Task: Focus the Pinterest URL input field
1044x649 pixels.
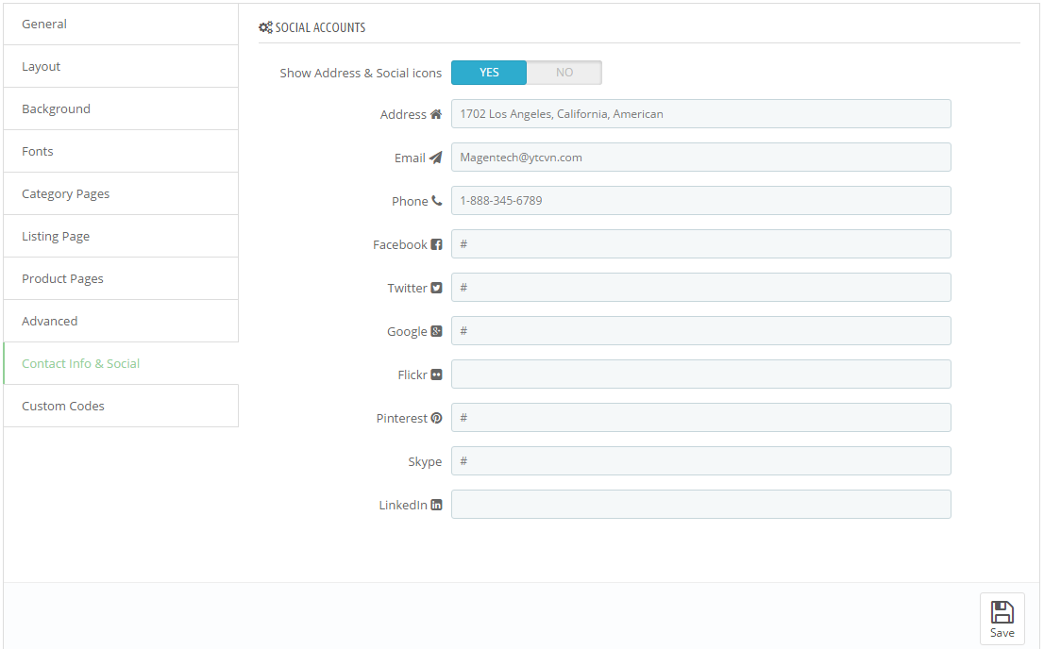Action: (x=701, y=417)
